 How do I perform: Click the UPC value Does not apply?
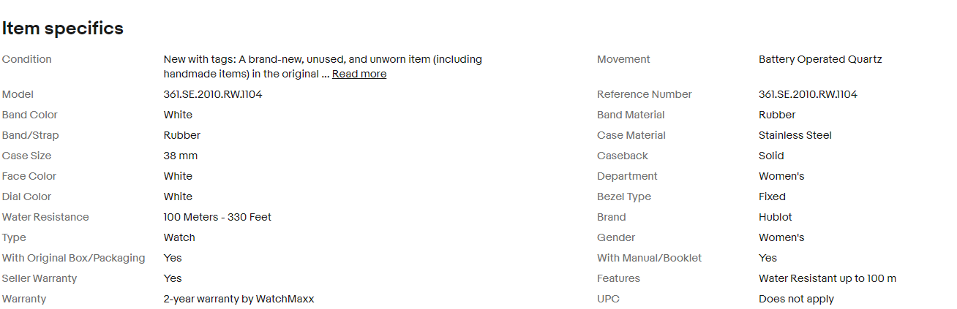796,299
